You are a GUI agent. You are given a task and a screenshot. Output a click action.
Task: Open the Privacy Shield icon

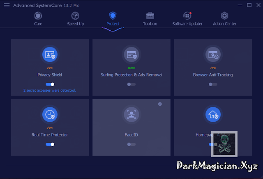tap(50, 54)
